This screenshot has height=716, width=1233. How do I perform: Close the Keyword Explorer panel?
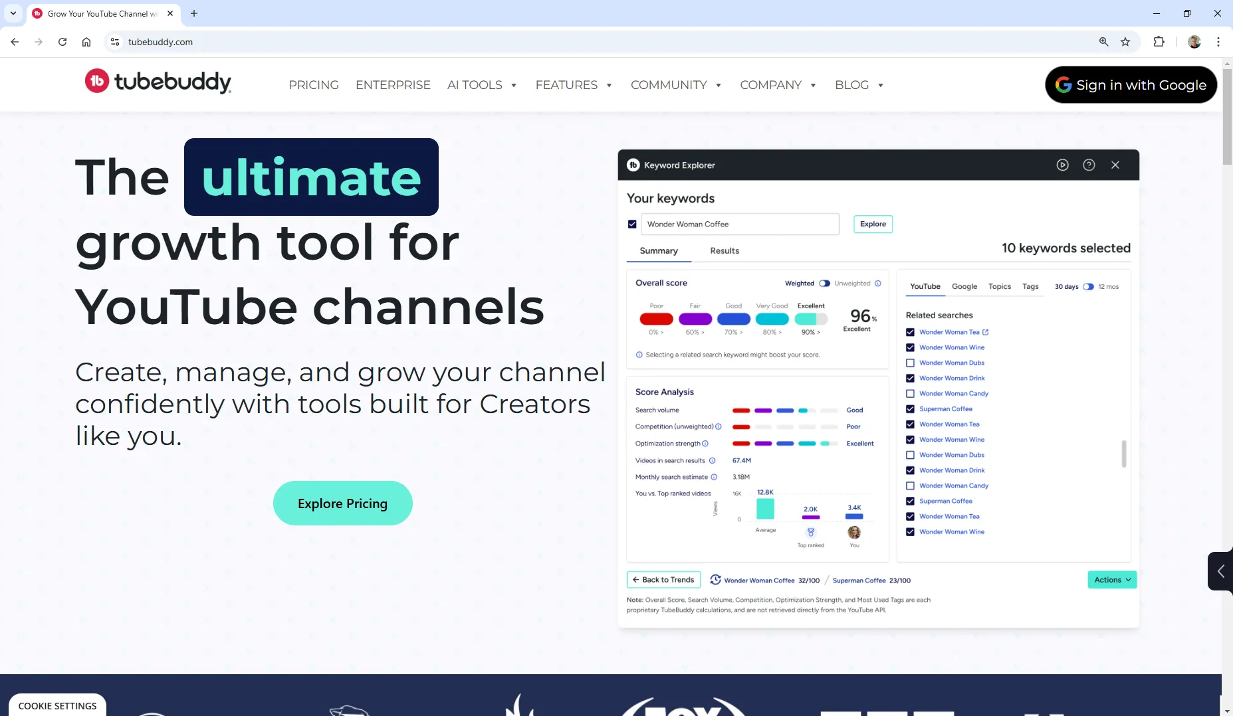tap(1115, 165)
